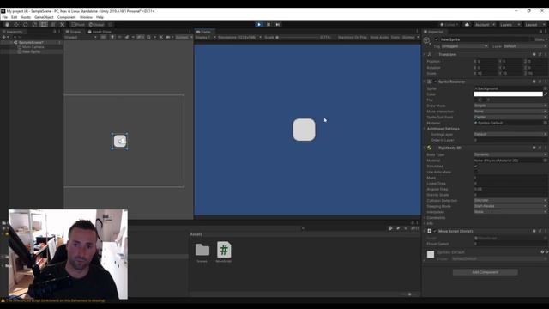This screenshot has width=549, height=309.
Task: Toggle Use Auto Mass checkbox
Action: pos(475,172)
